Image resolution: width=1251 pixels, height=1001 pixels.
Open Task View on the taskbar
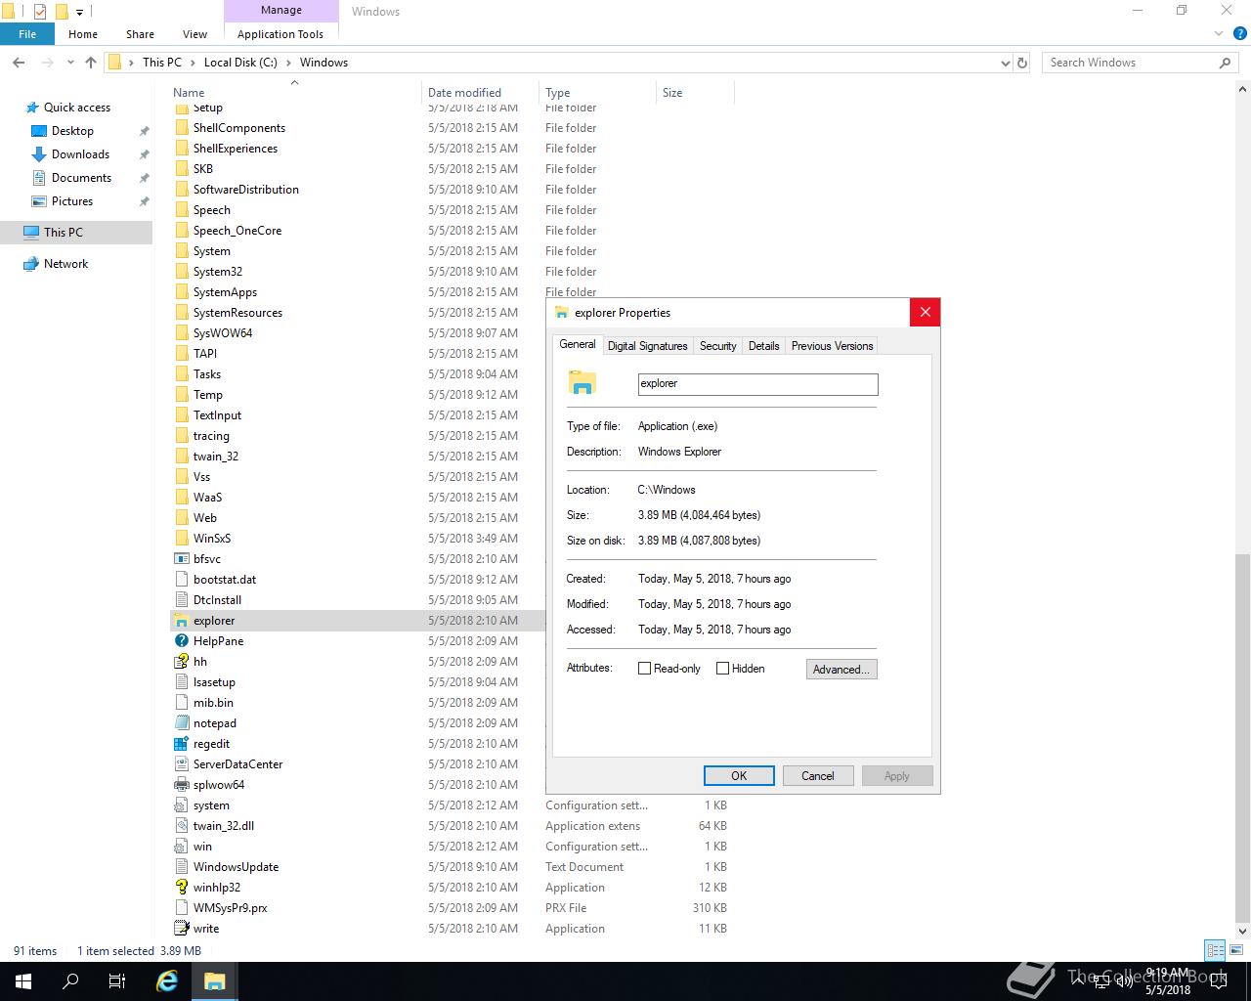117,981
